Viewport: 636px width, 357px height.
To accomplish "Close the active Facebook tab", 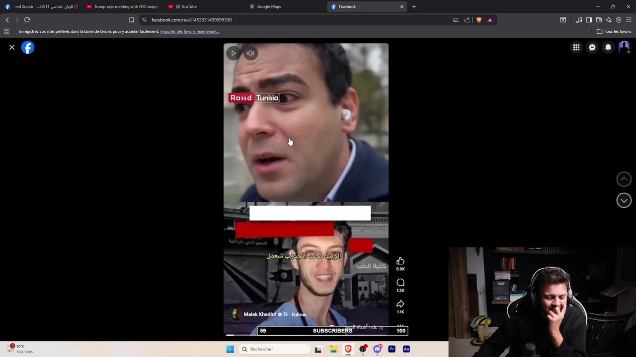I will [401, 6].
